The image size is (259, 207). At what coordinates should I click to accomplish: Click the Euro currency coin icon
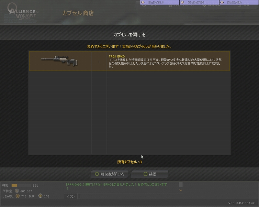[x=17, y=191]
